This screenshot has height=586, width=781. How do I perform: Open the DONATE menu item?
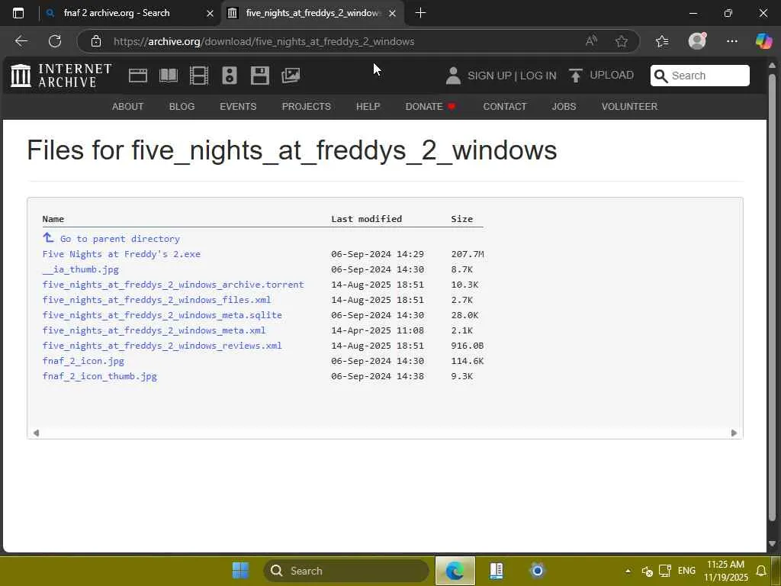coord(430,107)
